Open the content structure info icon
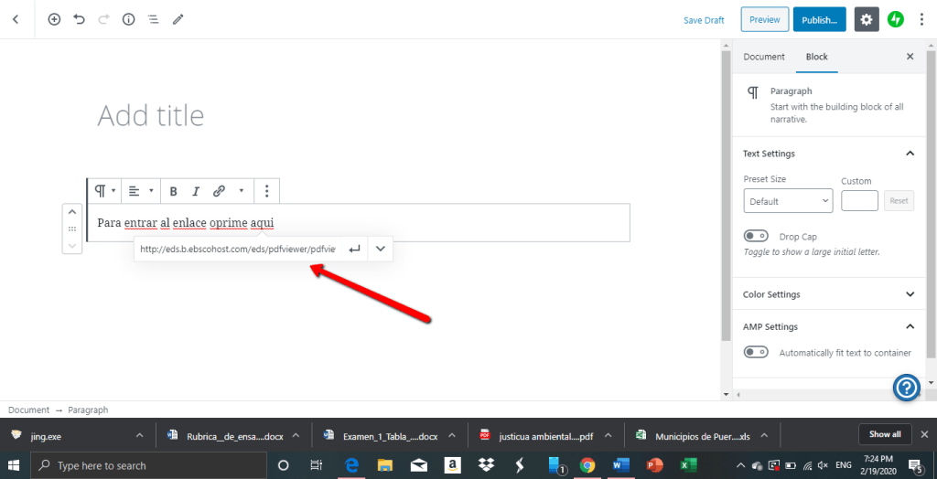Viewport: 937px width, 479px height. coord(128,19)
